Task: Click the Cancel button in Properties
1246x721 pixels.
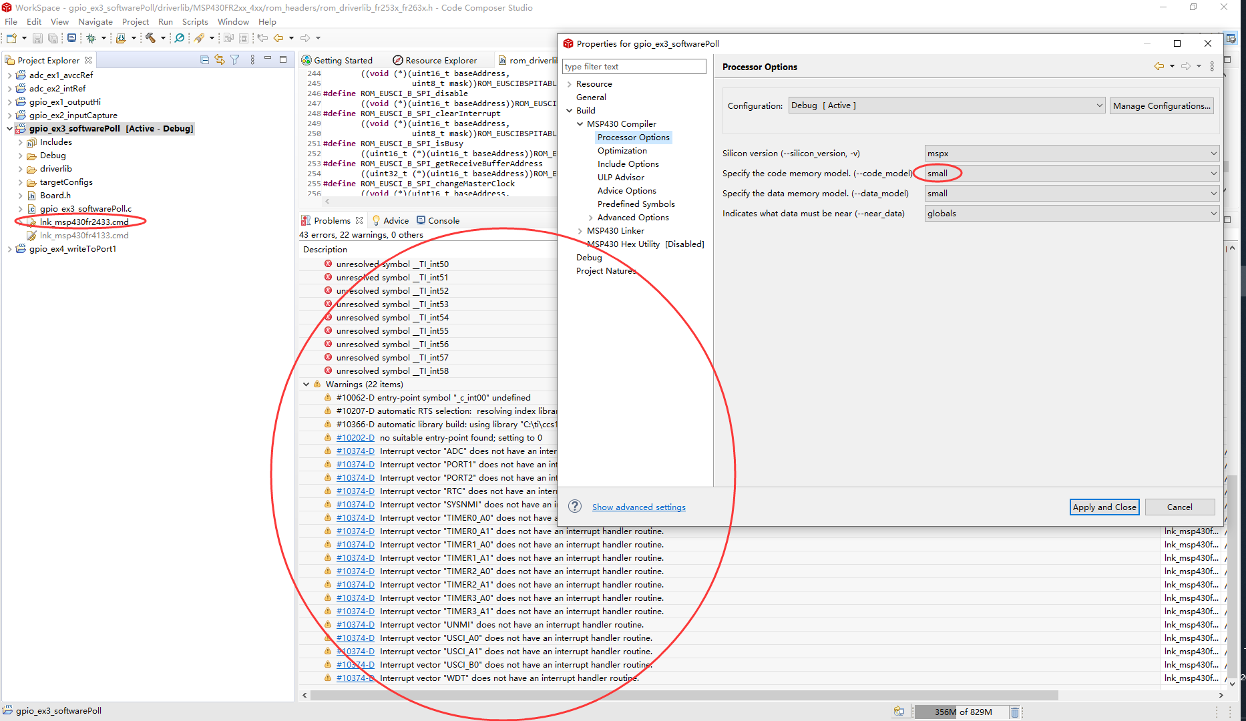Action: coord(1179,507)
